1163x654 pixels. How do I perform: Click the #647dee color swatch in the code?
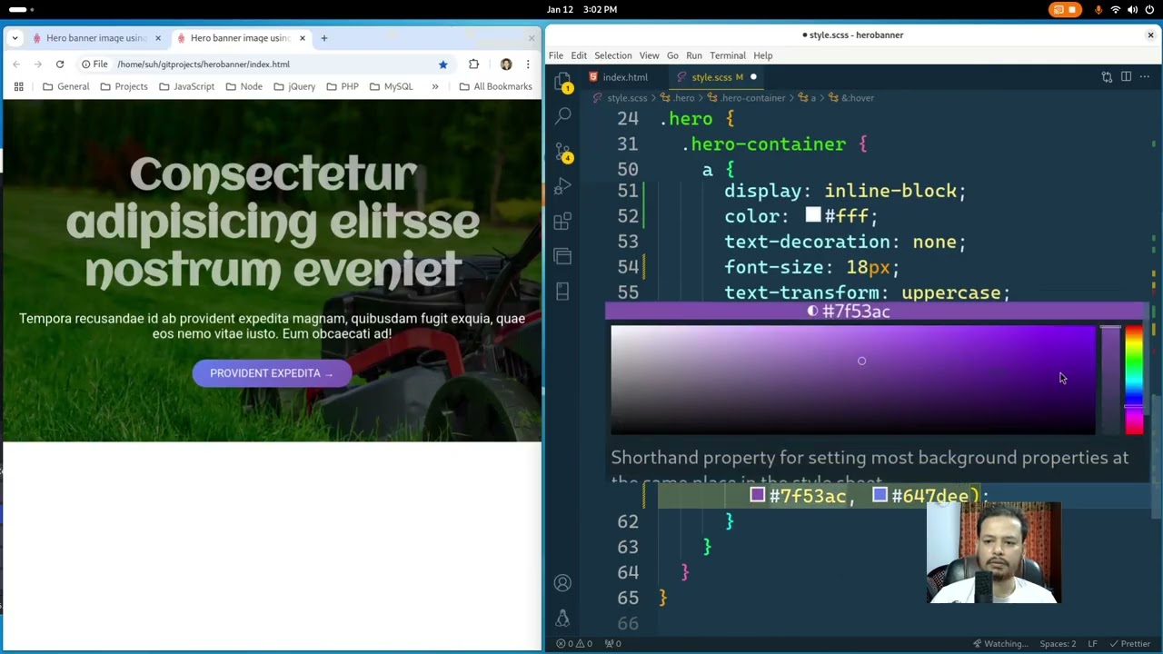point(880,495)
